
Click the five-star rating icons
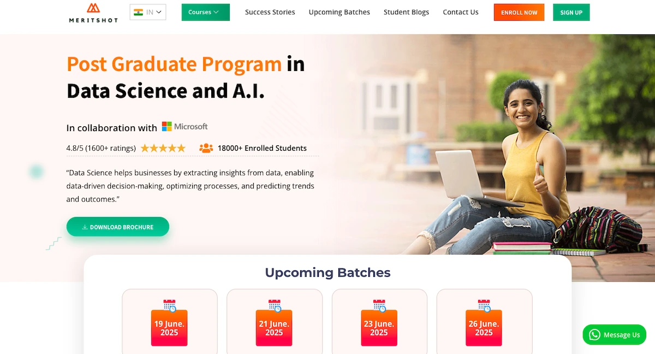[163, 148]
